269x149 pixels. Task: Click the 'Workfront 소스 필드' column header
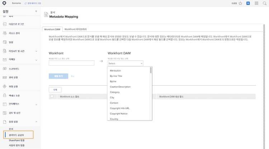click(x=70, y=97)
